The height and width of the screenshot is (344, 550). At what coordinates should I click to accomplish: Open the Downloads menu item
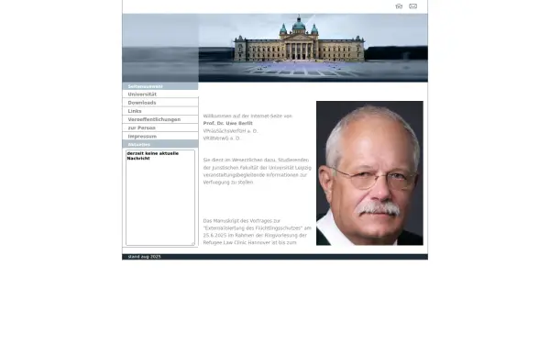pos(159,103)
